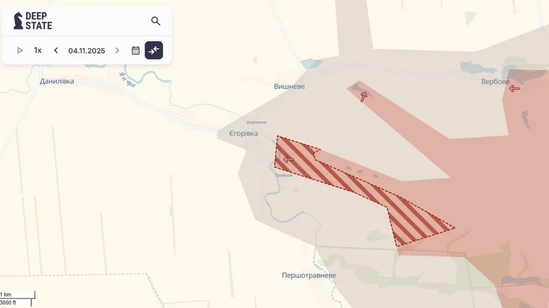Select the Першотравневе village label
549x308 pixels.
309,276
